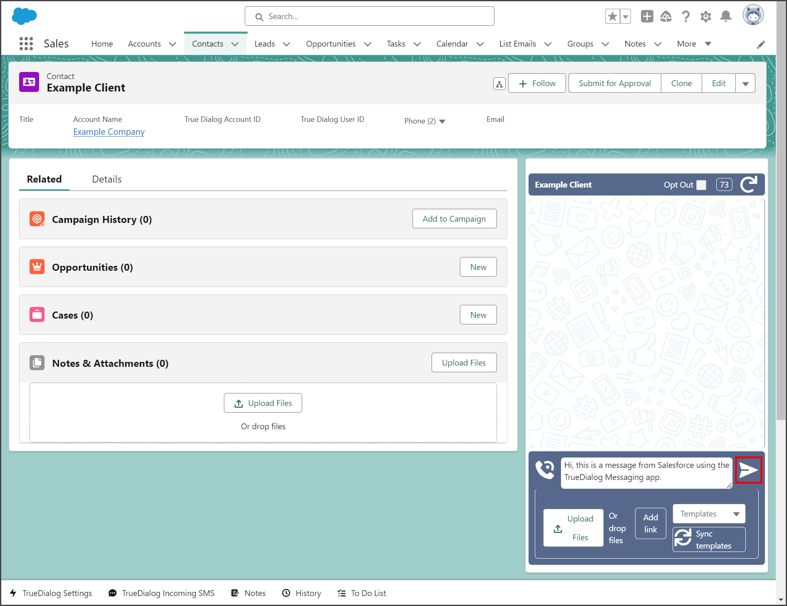The height and width of the screenshot is (606, 787).
Task: Follow the Example Client contact
Action: (537, 83)
